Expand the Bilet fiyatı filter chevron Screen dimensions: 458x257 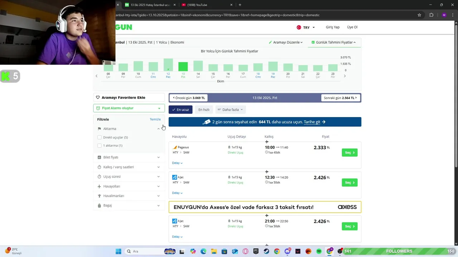(x=159, y=157)
